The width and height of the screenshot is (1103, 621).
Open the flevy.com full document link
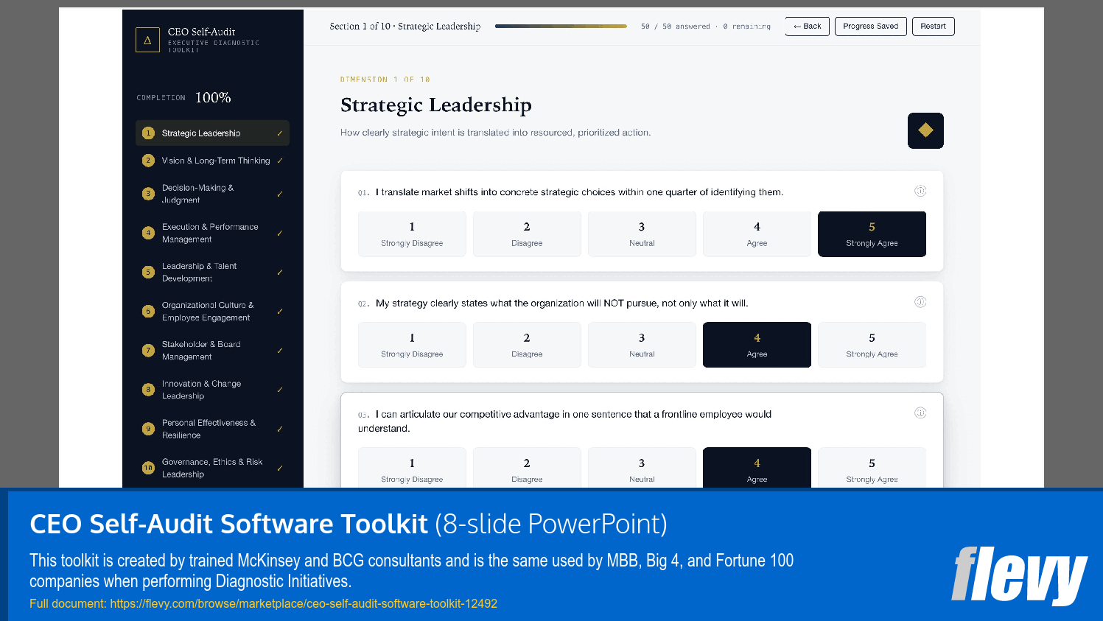pyautogui.click(x=304, y=603)
